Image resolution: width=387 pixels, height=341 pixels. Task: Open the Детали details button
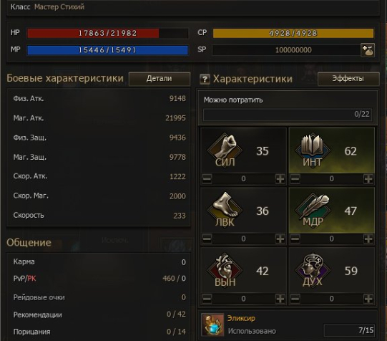point(160,79)
